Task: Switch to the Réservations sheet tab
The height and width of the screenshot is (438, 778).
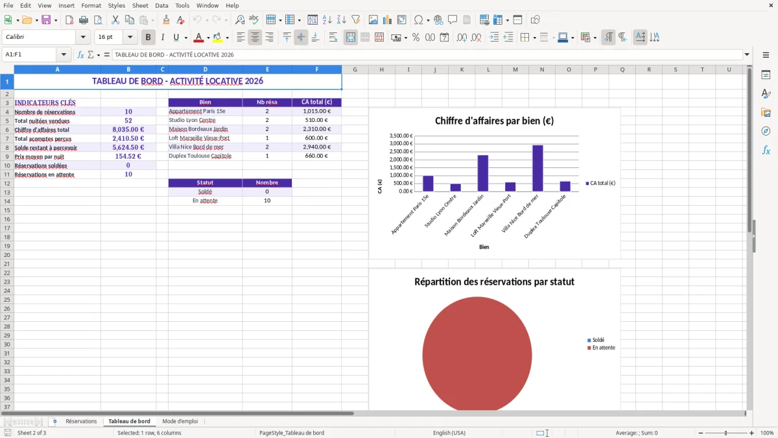Action: tap(81, 422)
